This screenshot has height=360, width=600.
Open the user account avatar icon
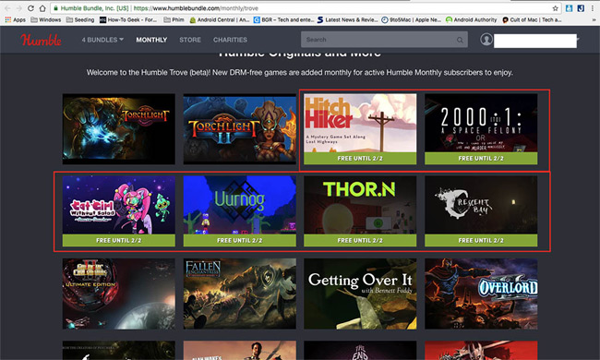[486, 40]
